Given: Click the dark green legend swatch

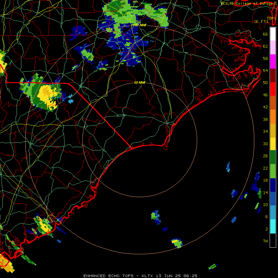Looking at the screenshot, I should click(273, 157).
